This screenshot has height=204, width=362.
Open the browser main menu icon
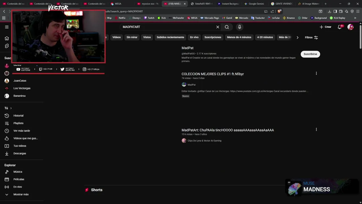358,11
